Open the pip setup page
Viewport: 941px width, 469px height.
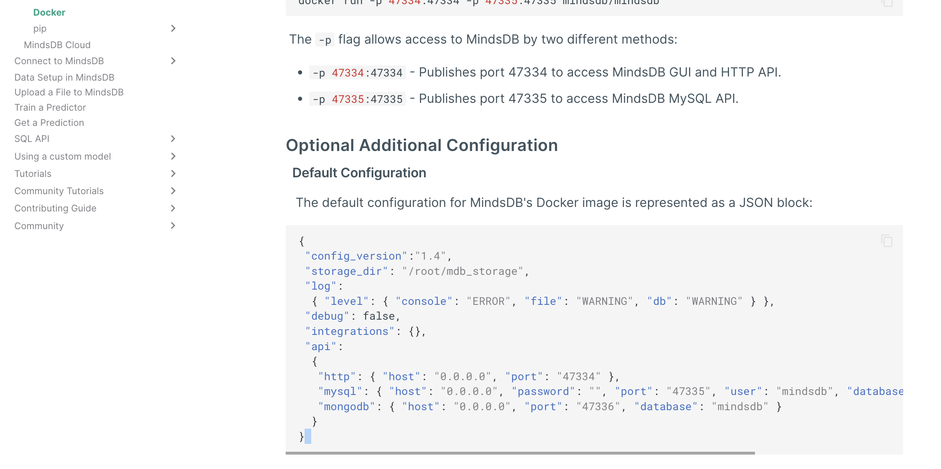click(x=40, y=28)
